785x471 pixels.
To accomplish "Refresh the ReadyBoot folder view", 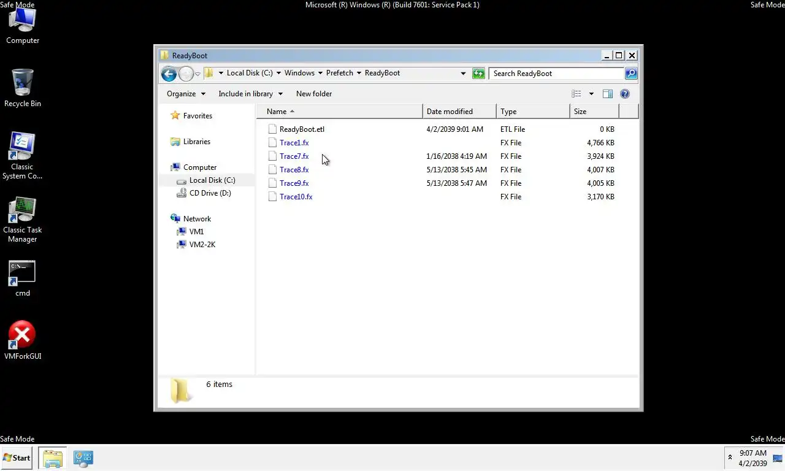I will pos(478,74).
